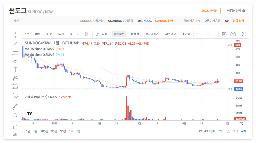
Task: Click the MA 15 indicator legend
Action: point(44,49)
